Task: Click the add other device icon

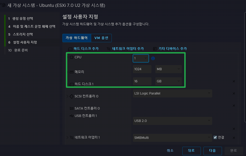Action: 155,49
